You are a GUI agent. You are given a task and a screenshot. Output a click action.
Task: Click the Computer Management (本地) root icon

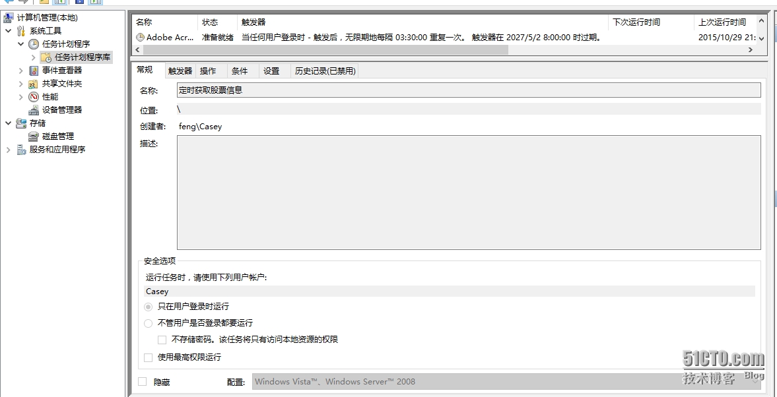coord(8,18)
